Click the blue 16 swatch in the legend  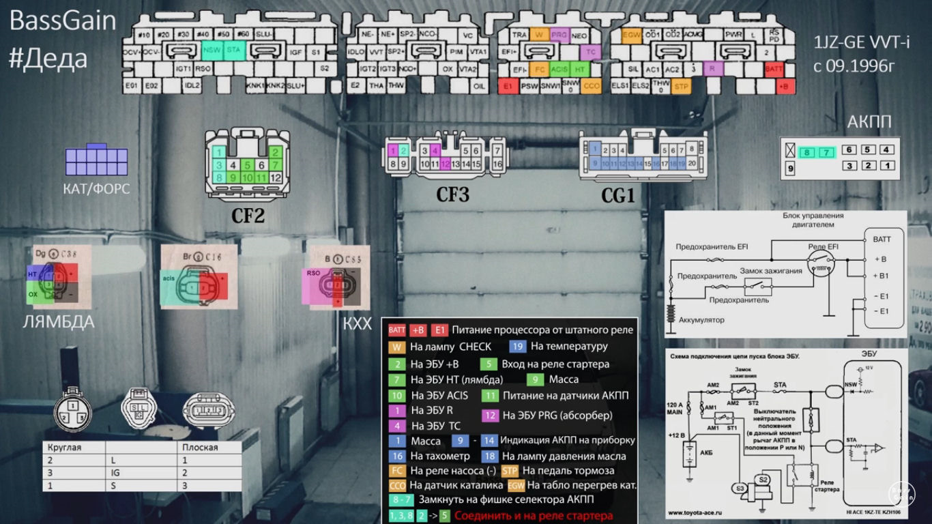click(x=396, y=456)
